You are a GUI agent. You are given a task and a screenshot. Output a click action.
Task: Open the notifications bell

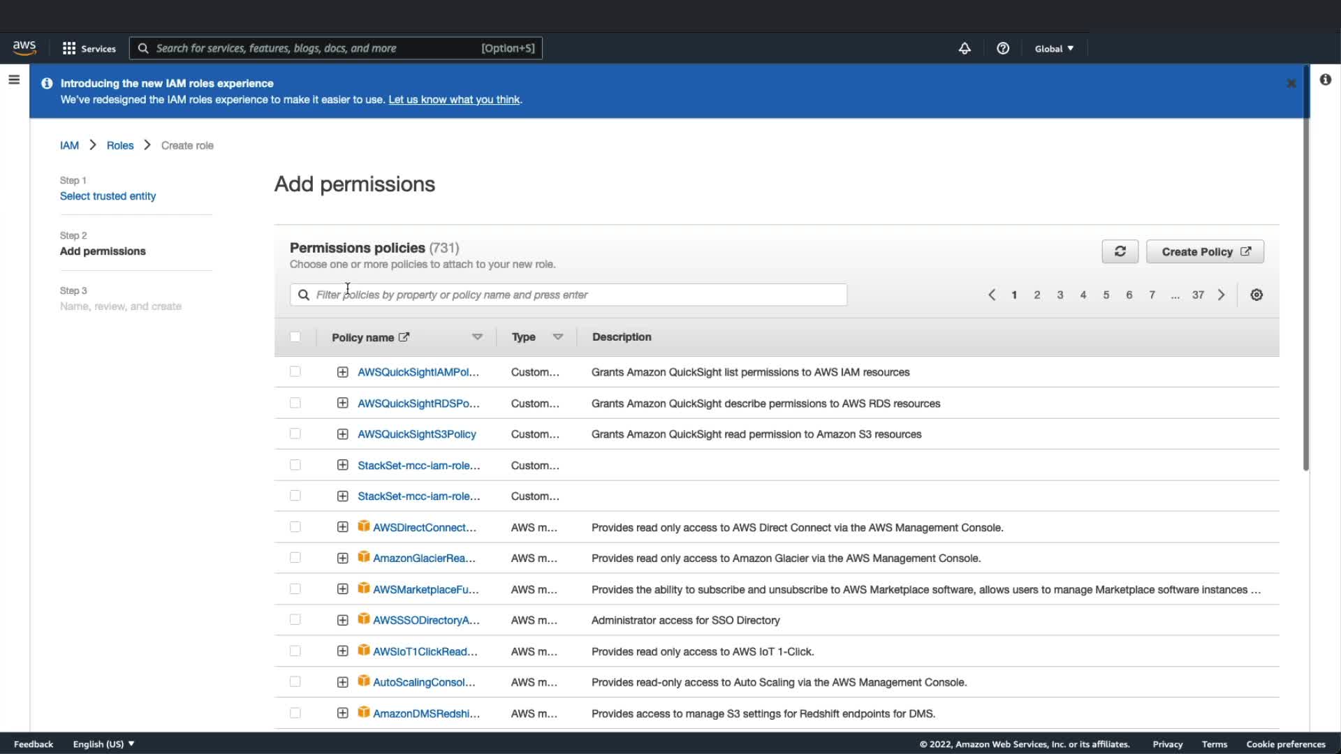tap(964, 48)
